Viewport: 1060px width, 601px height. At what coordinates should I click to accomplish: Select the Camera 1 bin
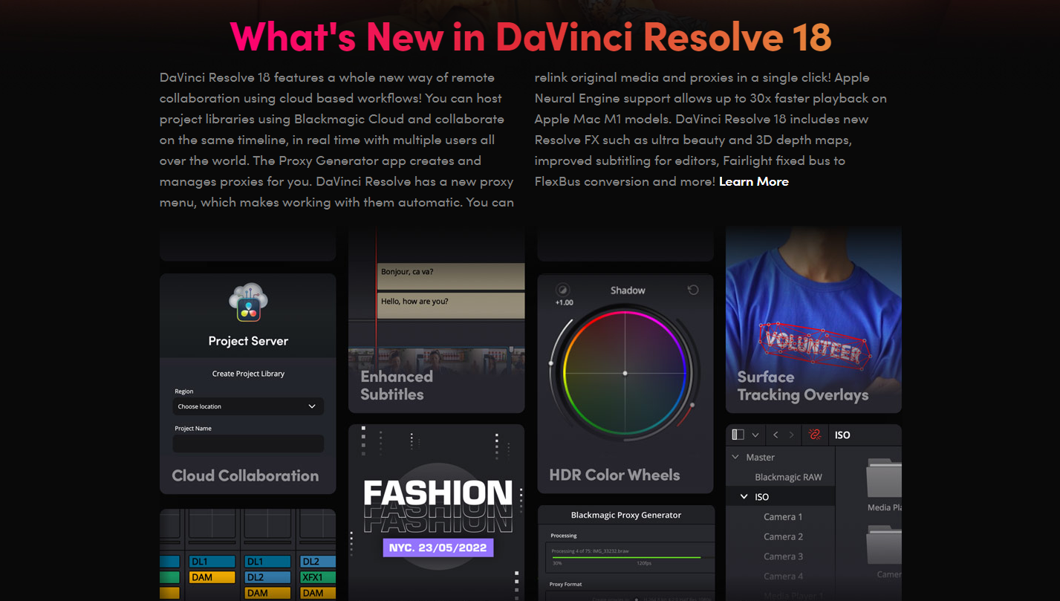tap(783, 516)
